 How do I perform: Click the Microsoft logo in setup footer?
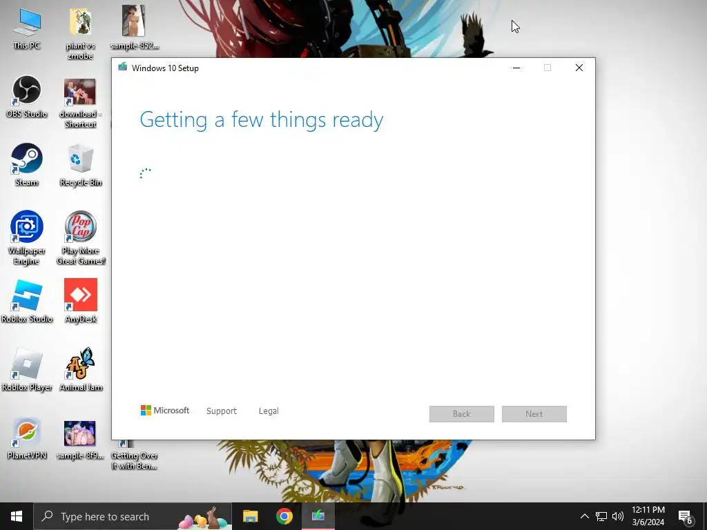(164, 411)
